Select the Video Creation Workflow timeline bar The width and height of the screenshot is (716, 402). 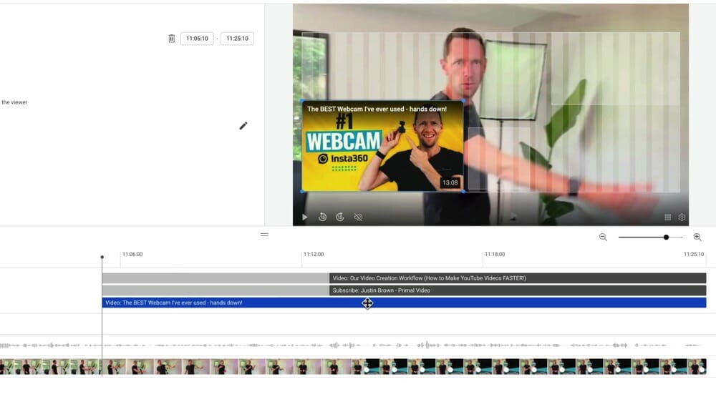518,278
